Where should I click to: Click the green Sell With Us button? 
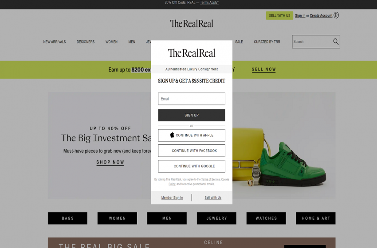point(279,15)
